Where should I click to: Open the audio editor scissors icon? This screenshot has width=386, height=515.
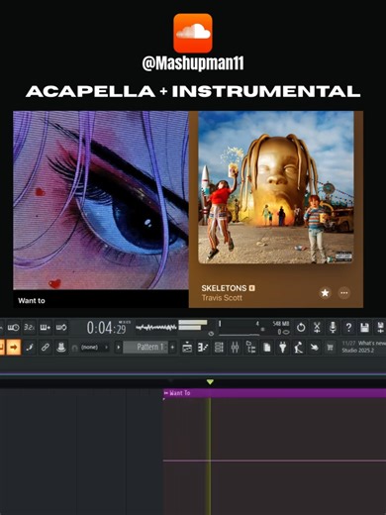click(317, 328)
